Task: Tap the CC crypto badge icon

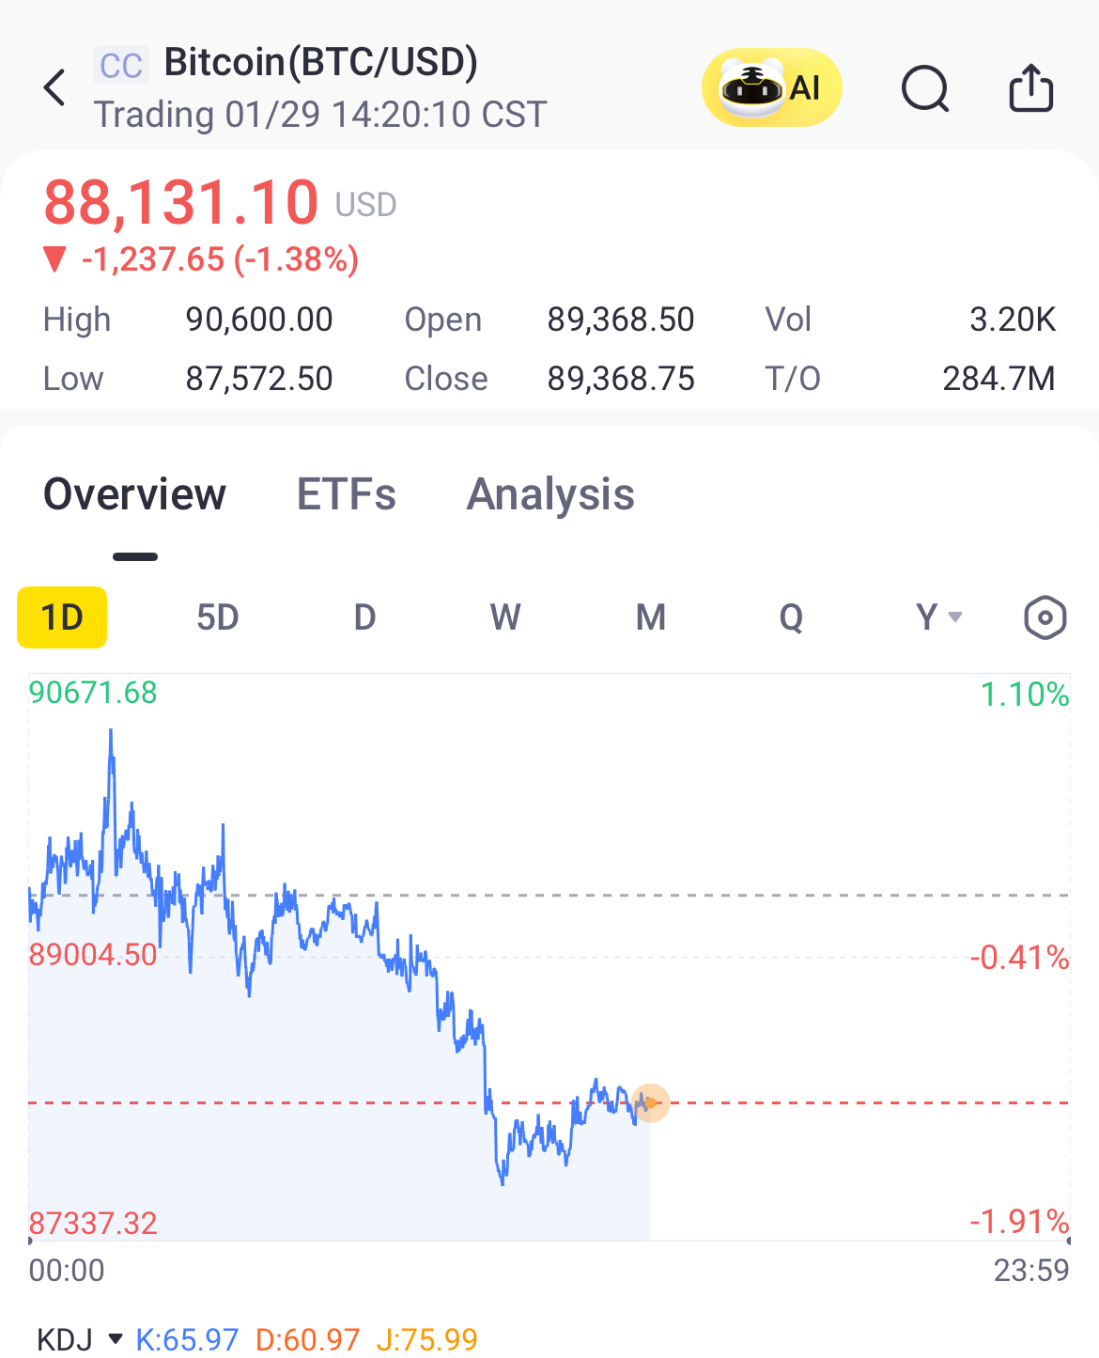Action: coord(121,66)
